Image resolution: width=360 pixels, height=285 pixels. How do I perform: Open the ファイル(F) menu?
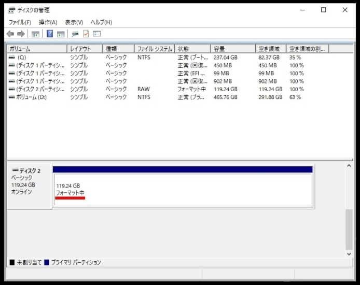click(20, 22)
